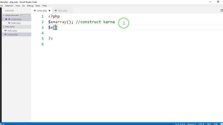Screen dimensions: 223x125
Task: Click the CRLF line ending indicator
Action: pyautogui.click(x=209, y=124)
